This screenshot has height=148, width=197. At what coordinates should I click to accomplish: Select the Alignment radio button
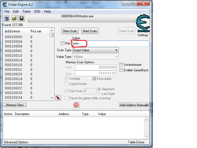99,89
